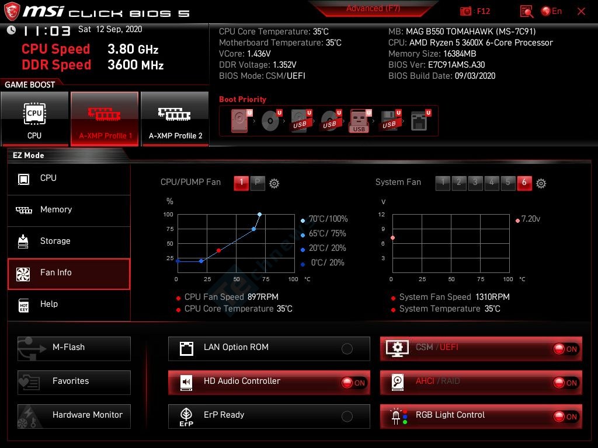
Task: Click the 0°C/20% fan curve point
Action: (x=178, y=261)
